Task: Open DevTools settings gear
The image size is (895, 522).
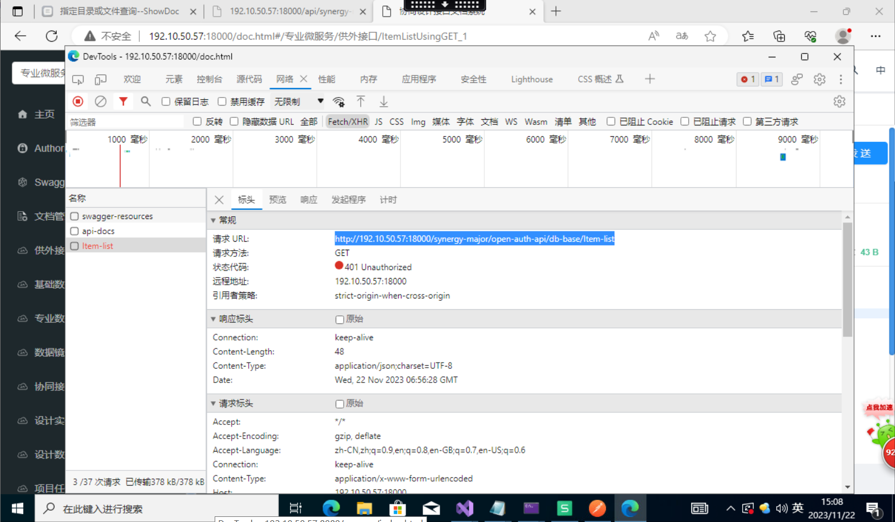Action: point(819,79)
